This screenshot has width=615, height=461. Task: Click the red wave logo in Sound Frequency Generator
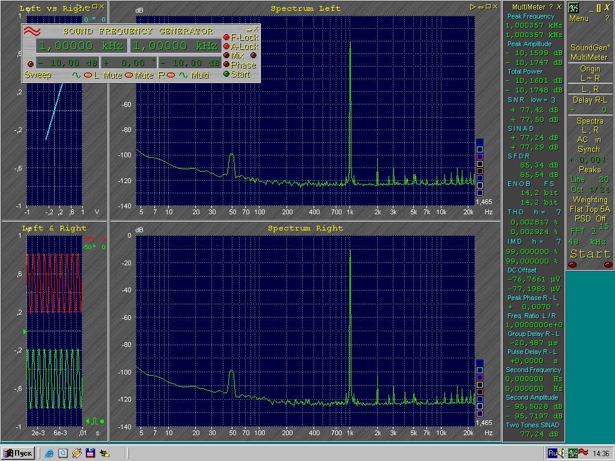(x=32, y=31)
